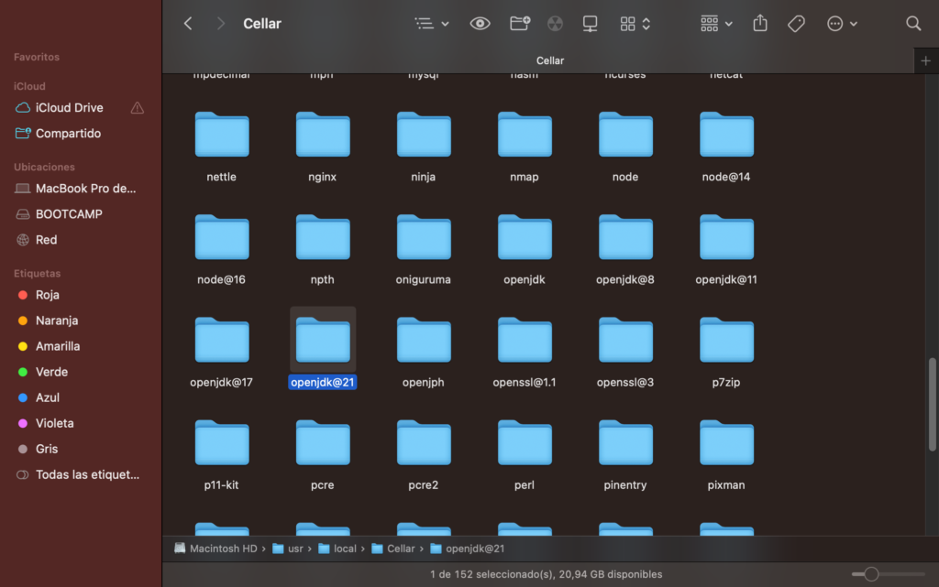Image resolution: width=939 pixels, height=587 pixels.
Task: Expand the group-by options dropdown
Action: pyautogui.click(x=716, y=24)
